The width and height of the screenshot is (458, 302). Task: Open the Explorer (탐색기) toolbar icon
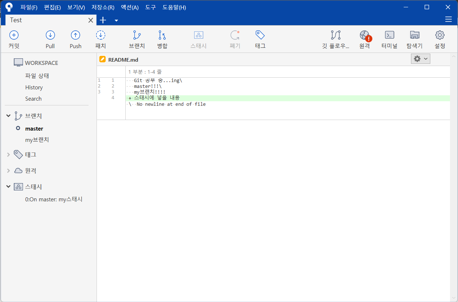pyautogui.click(x=415, y=35)
